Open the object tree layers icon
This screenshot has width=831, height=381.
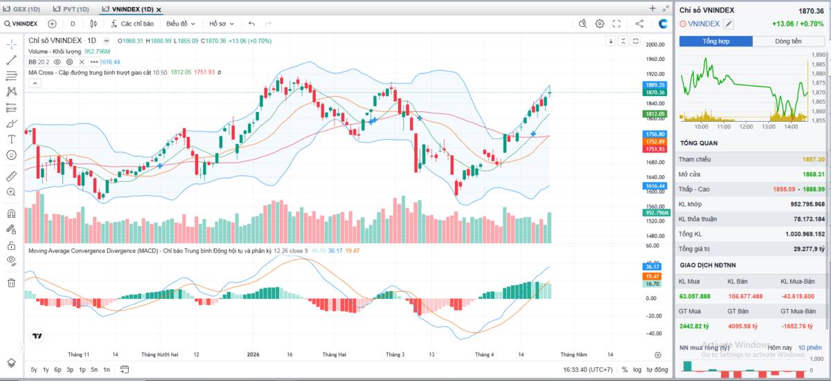(x=11, y=362)
